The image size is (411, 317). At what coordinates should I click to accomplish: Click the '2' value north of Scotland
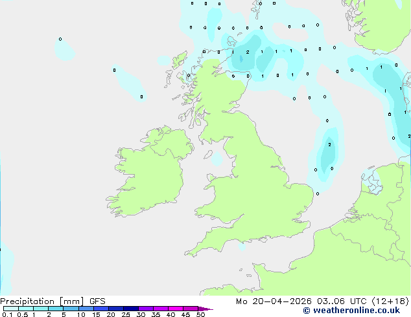(x=248, y=52)
